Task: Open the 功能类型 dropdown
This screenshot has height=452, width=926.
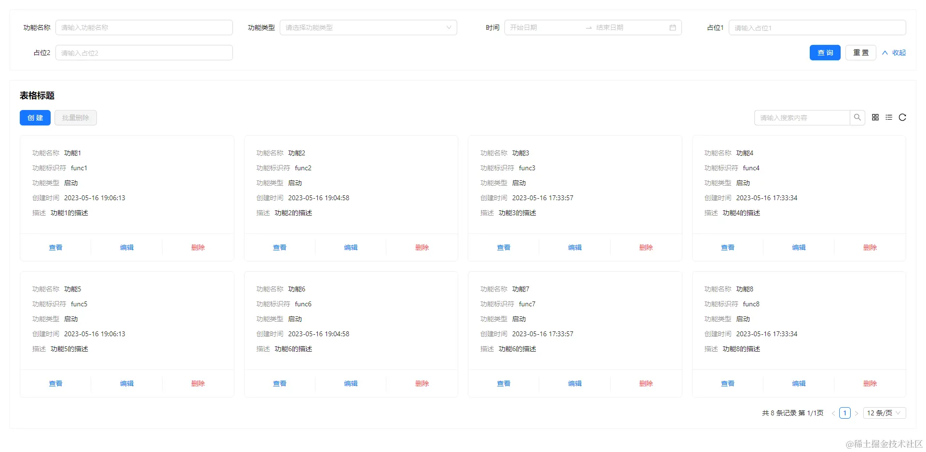Action: click(x=368, y=27)
